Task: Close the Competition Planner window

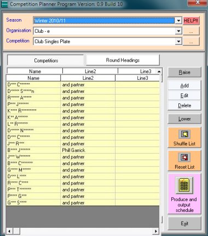Action: (198, 2)
